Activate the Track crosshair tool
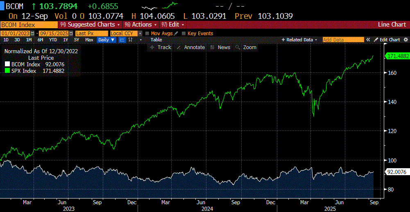 click(x=161, y=47)
